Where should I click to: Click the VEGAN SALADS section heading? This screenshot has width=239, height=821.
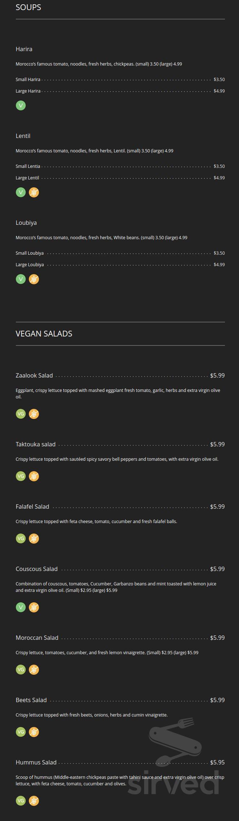[44, 334]
